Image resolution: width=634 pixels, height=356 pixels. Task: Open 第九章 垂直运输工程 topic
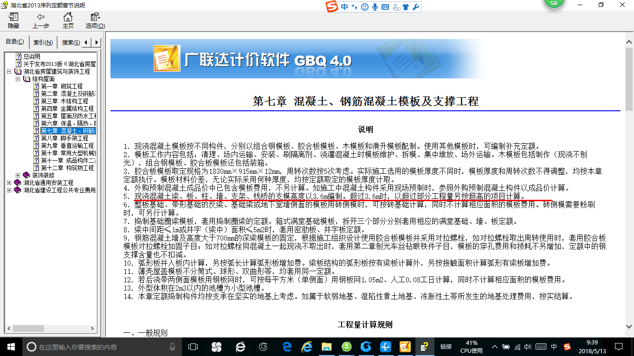coord(67,146)
